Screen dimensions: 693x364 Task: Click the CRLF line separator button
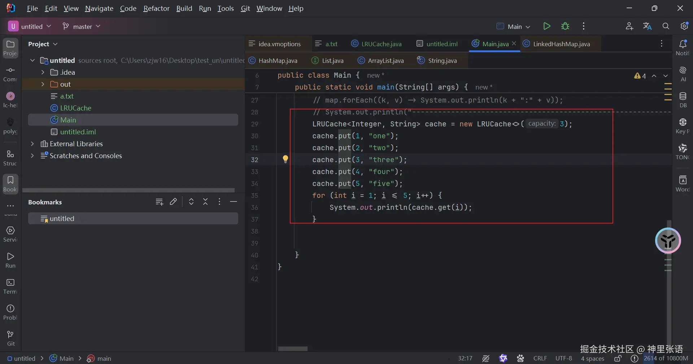click(x=540, y=359)
